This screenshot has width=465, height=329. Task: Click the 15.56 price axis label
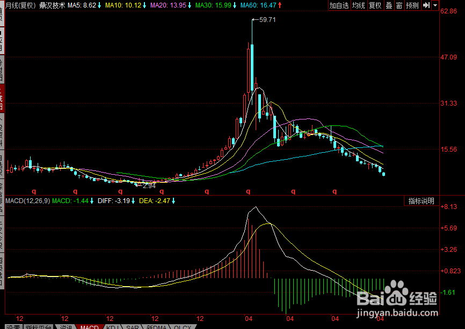449,149
